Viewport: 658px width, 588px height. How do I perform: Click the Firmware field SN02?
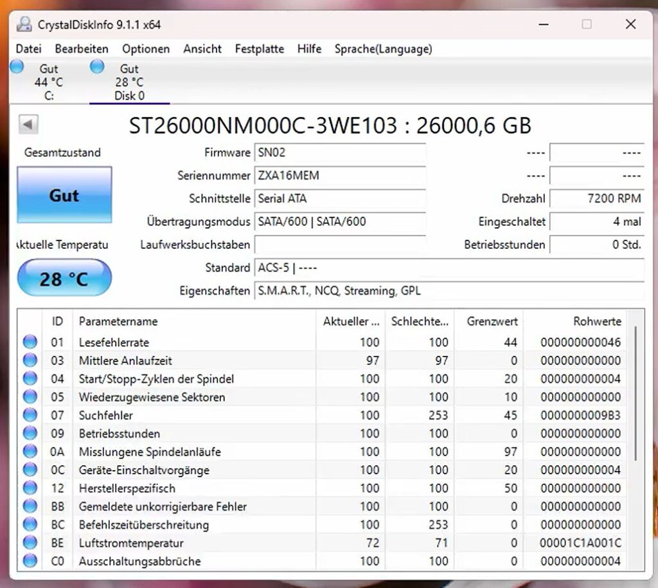tap(340, 152)
